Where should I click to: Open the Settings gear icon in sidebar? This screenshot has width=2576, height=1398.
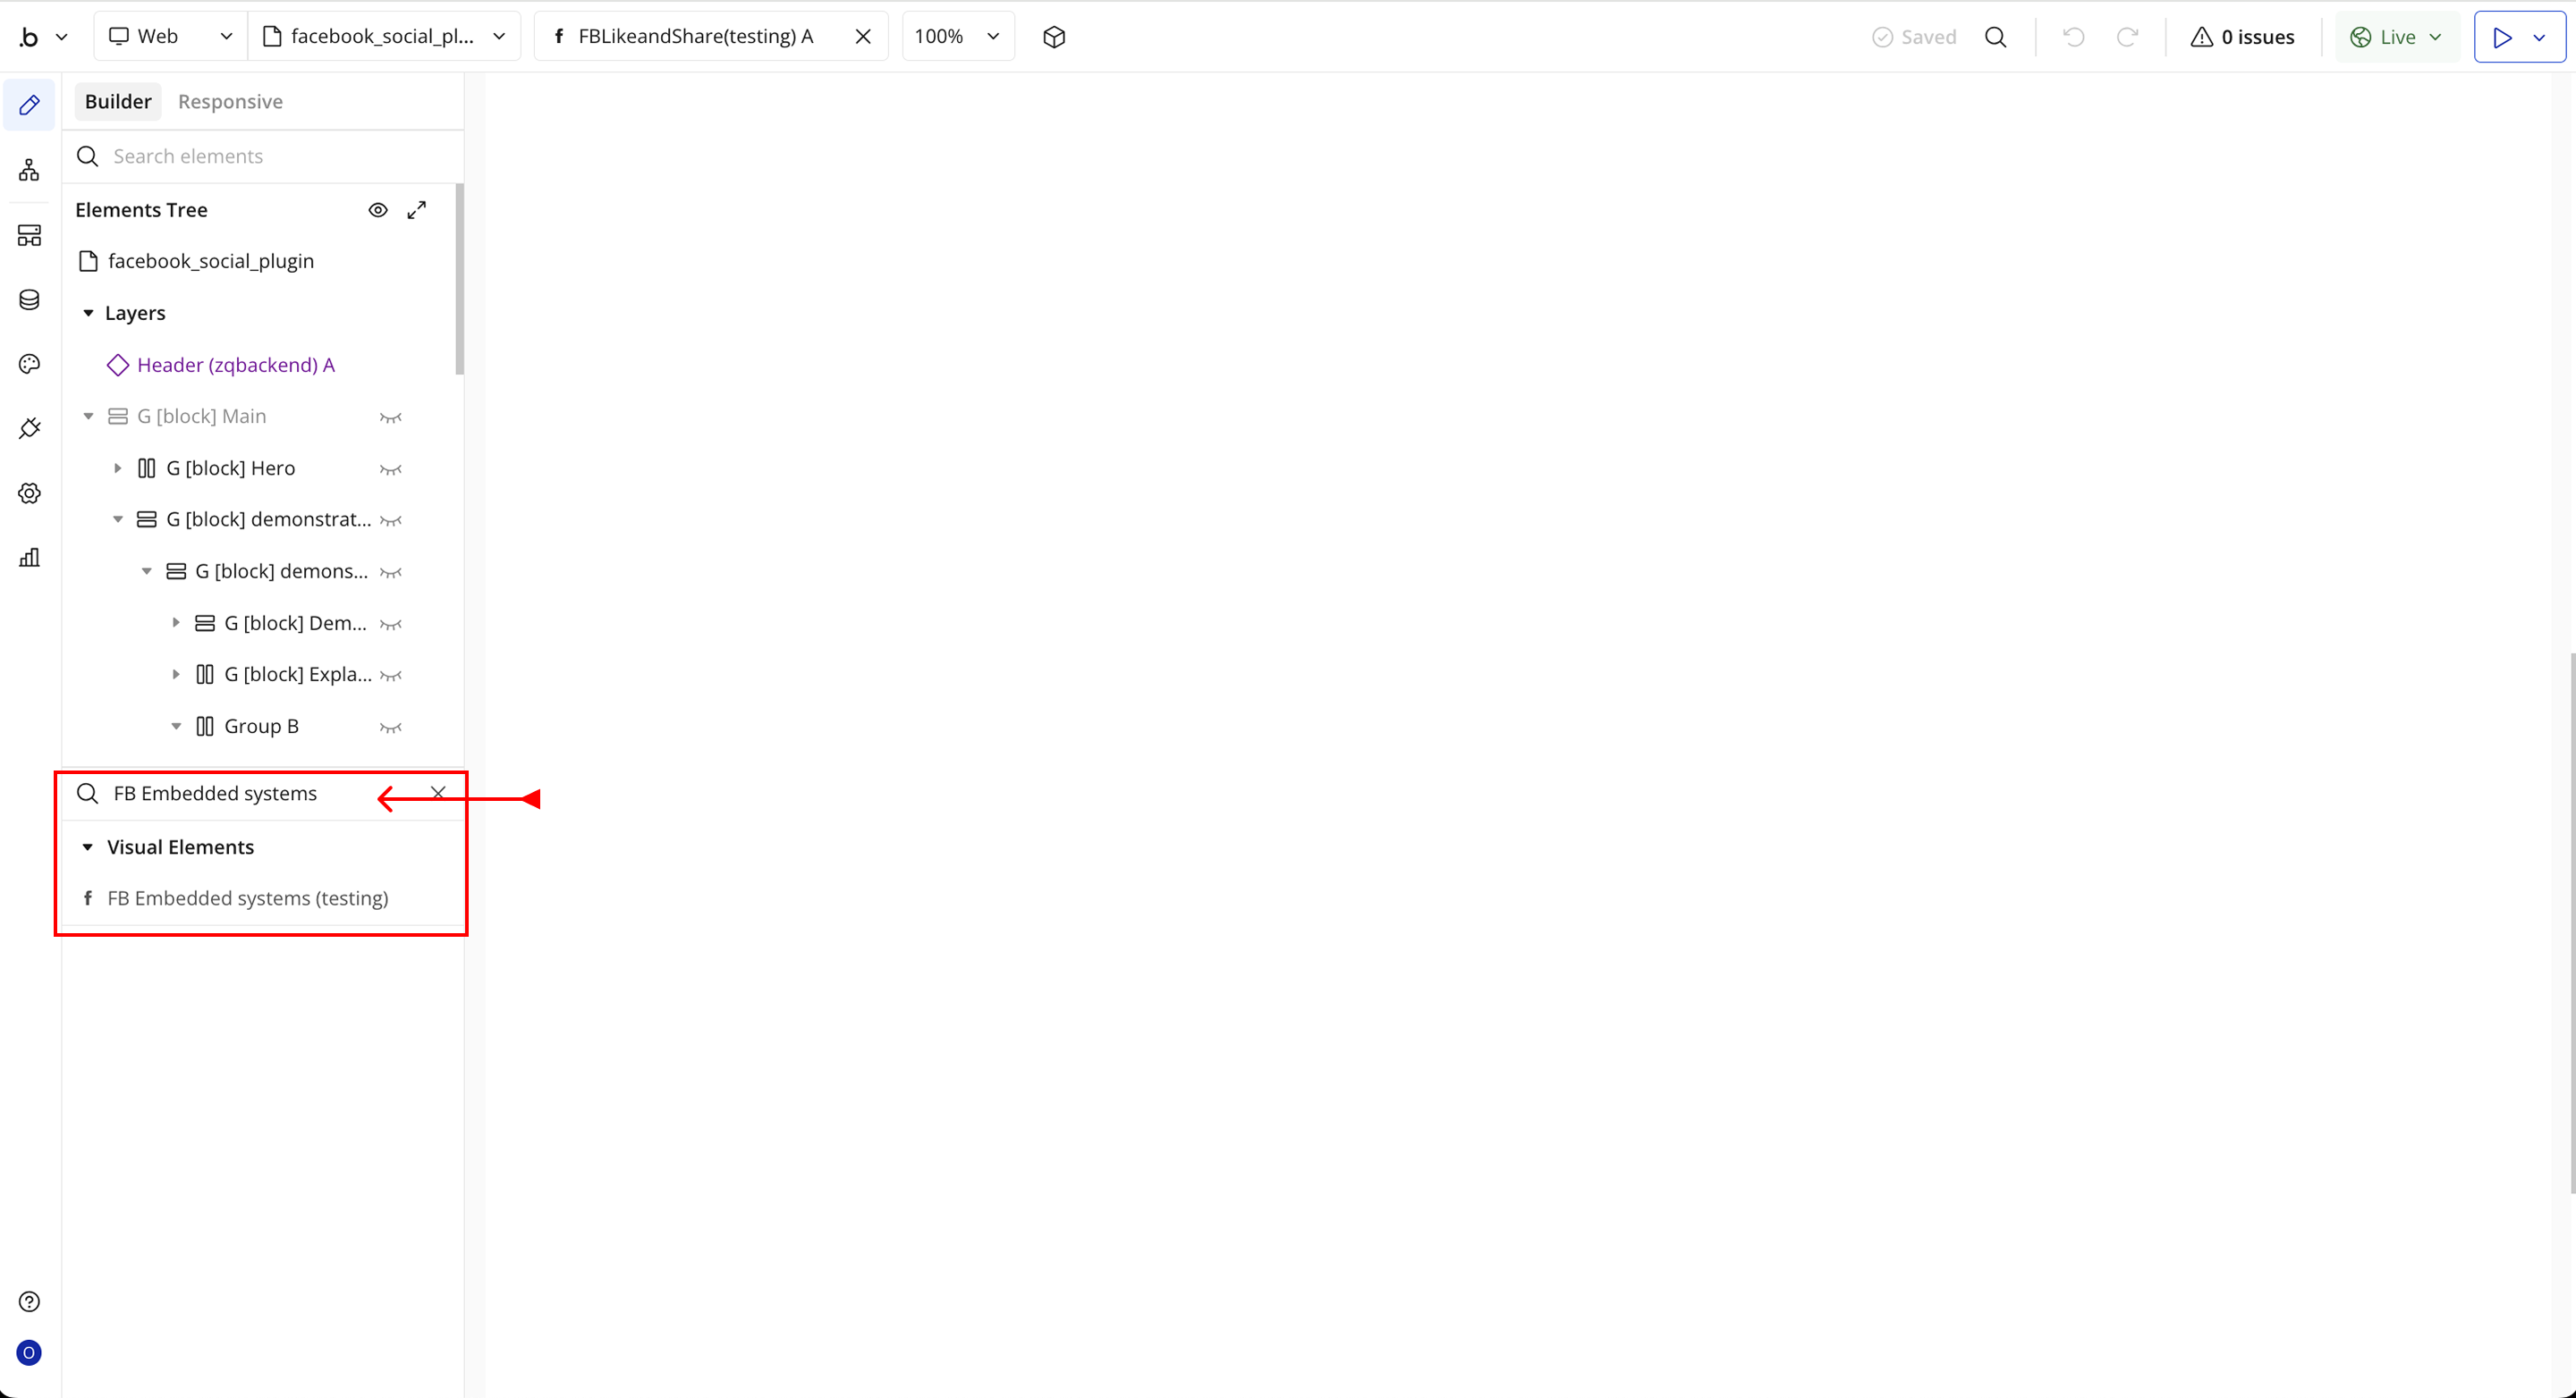point(29,493)
